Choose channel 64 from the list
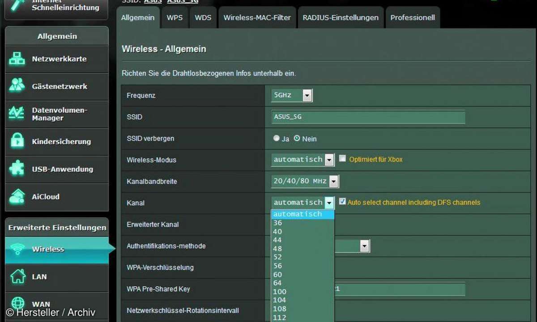 point(303,283)
